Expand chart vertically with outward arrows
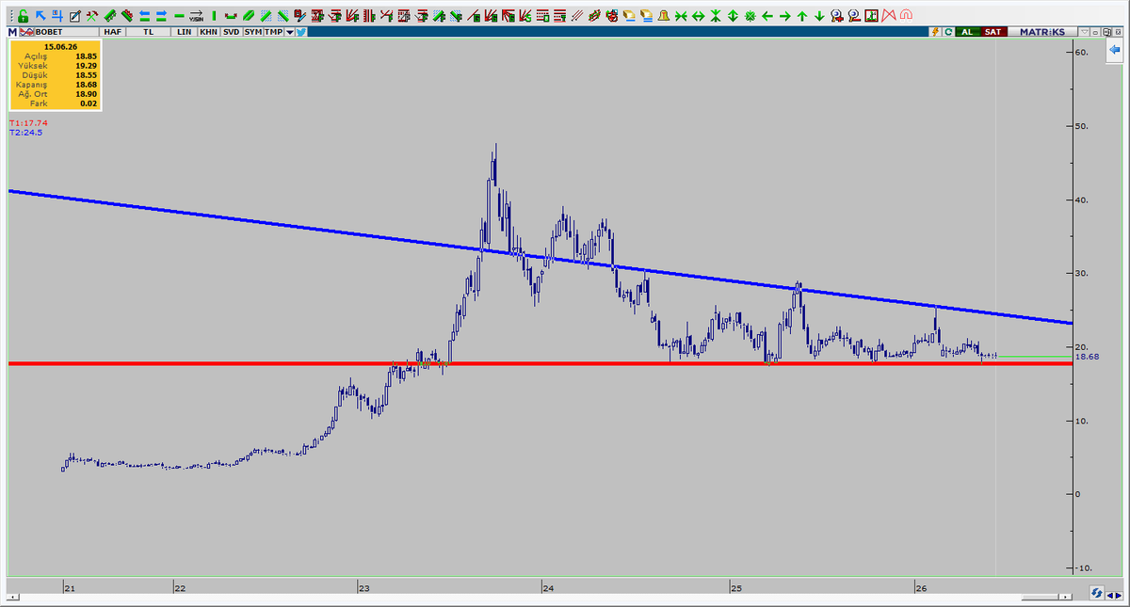Image resolution: width=1130 pixels, height=607 pixels. pos(733,16)
